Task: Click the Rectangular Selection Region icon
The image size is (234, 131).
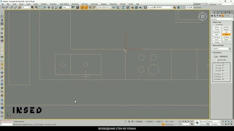Action: (41, 7)
